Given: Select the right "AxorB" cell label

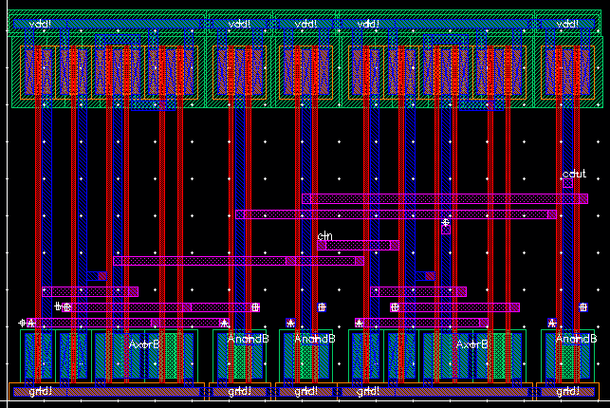Looking at the screenshot, I should [x=471, y=344].
